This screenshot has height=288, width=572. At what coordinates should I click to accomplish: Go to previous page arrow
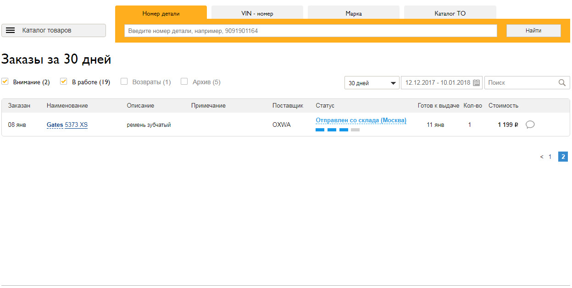point(541,157)
